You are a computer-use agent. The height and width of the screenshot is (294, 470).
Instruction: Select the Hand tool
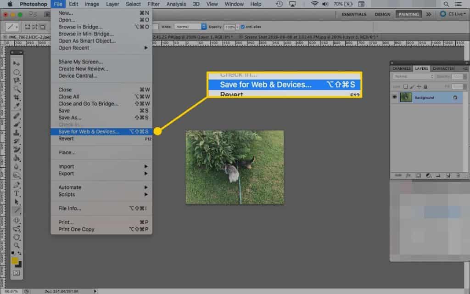tap(17, 237)
